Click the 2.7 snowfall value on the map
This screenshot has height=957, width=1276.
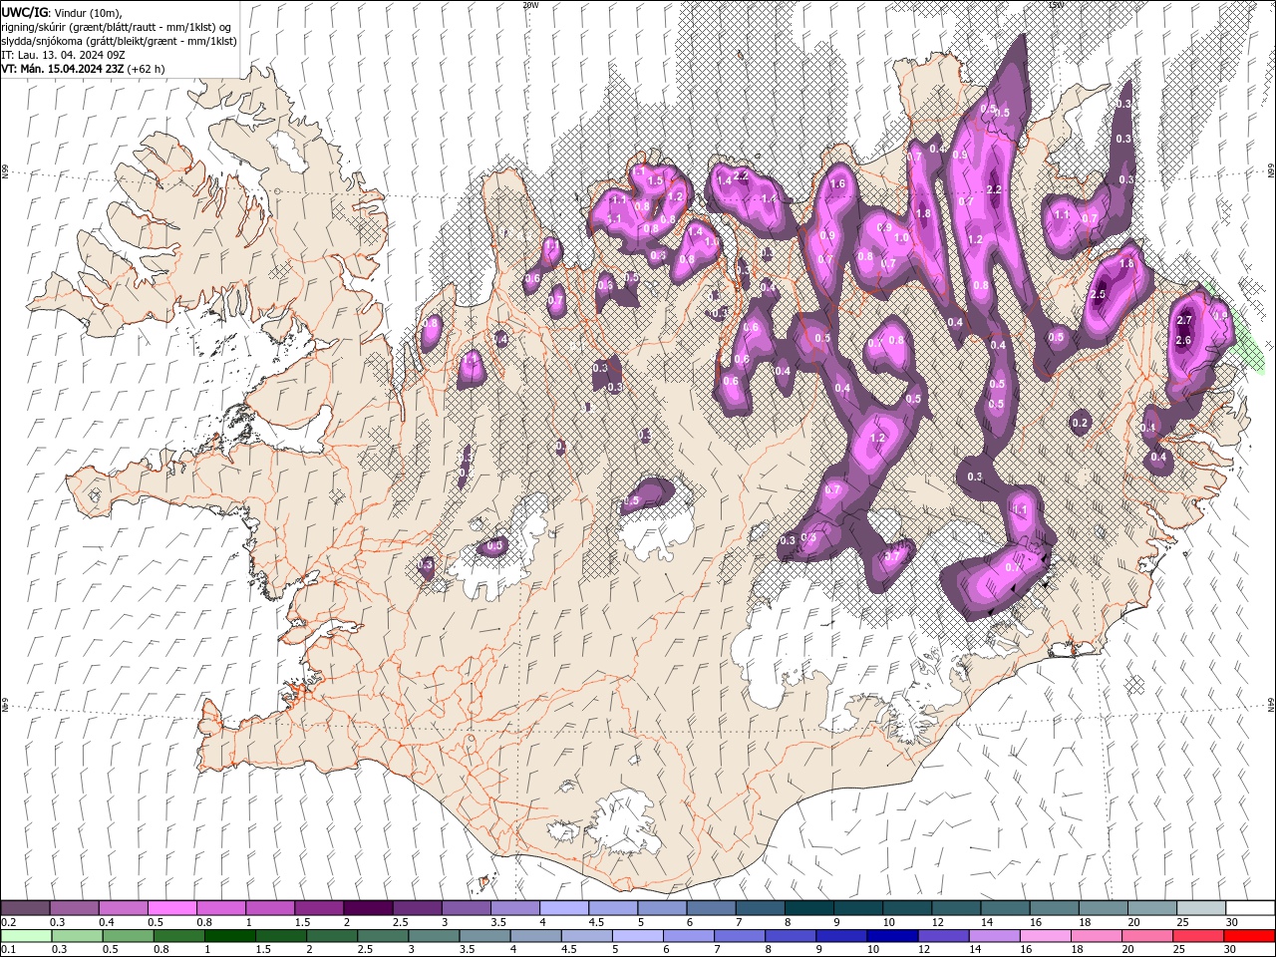tap(1184, 320)
